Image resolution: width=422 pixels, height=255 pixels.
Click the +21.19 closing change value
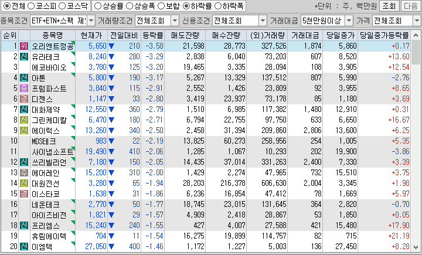[399, 236]
